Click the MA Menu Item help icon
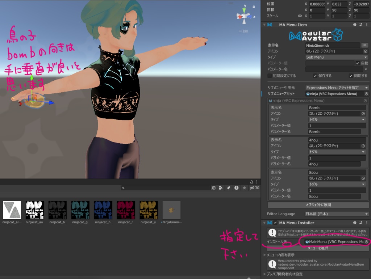371x279 pixels. [355, 25]
